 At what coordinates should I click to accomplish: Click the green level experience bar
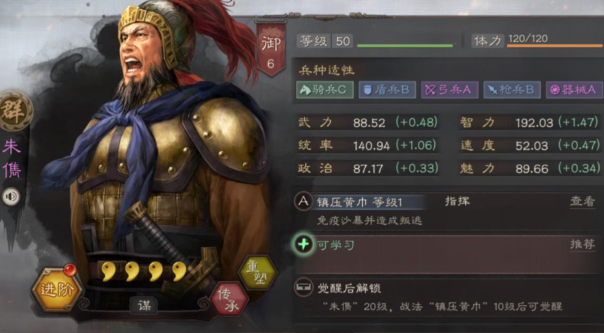[x=405, y=46]
